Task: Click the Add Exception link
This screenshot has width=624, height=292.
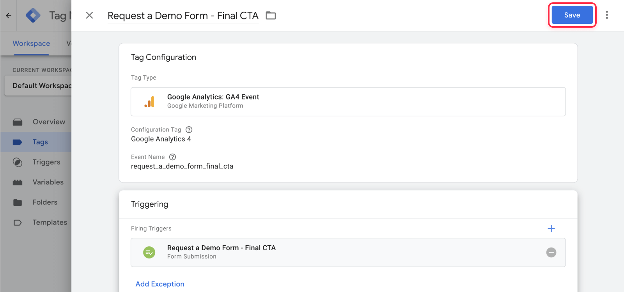Action: pos(160,284)
